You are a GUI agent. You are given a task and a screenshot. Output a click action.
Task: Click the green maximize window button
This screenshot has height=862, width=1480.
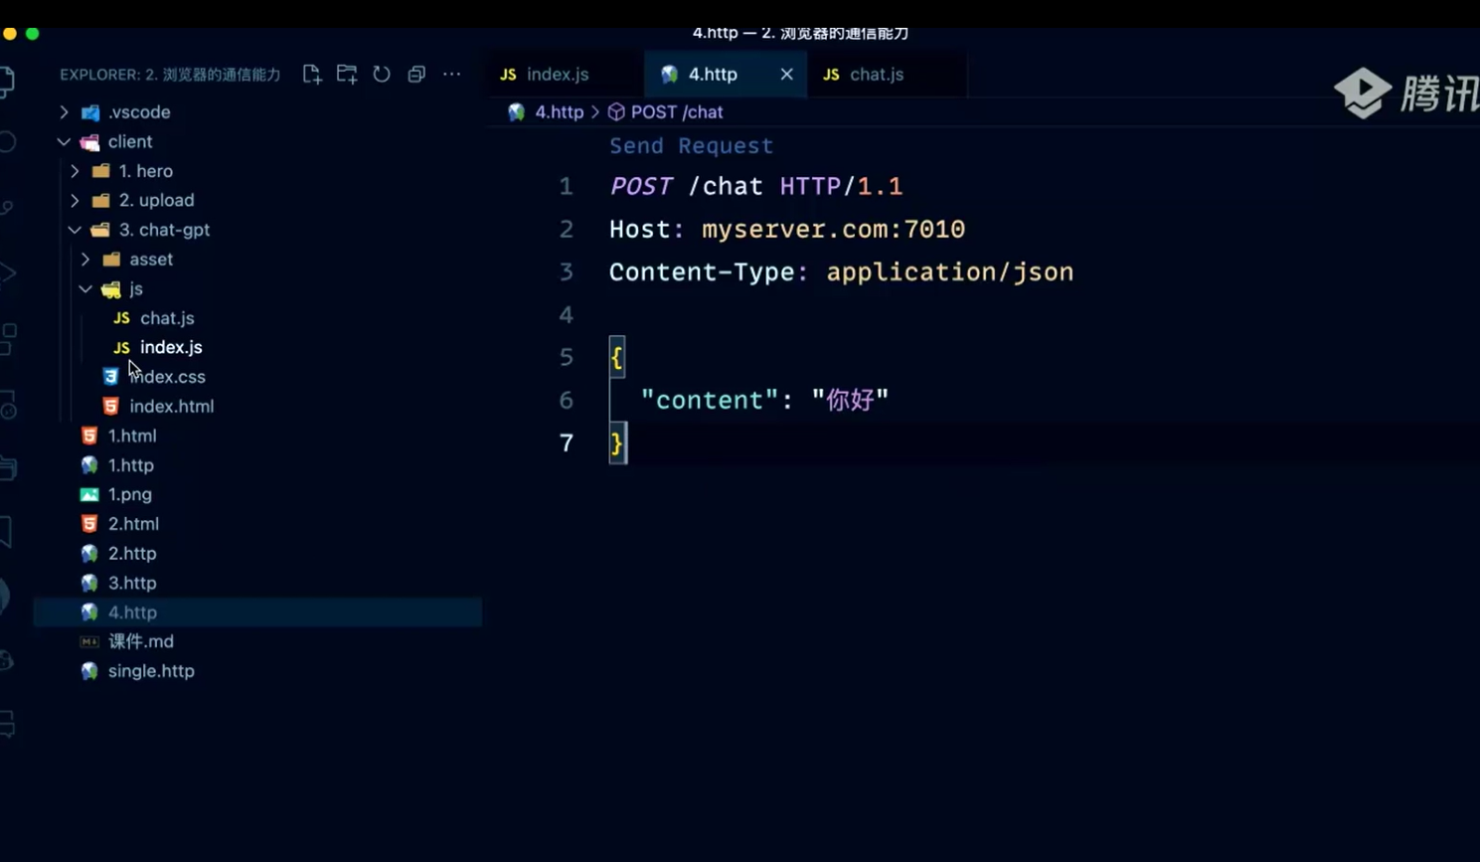pos(32,34)
